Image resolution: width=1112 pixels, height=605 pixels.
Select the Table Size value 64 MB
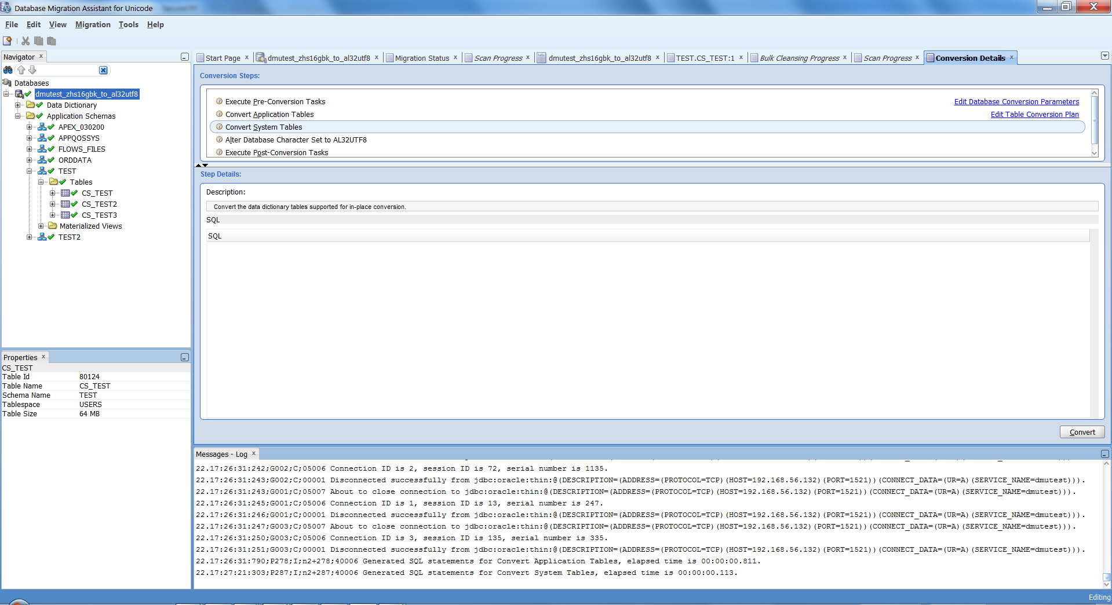89,413
